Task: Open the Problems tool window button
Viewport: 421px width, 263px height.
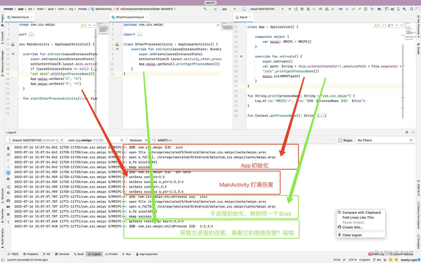Action: (31, 254)
